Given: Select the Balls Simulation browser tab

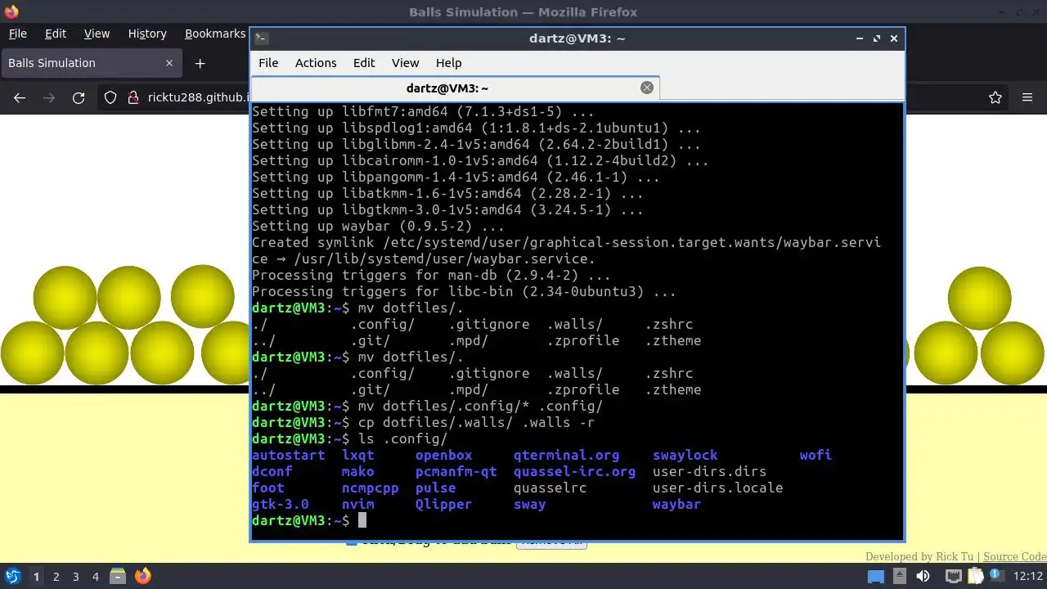Looking at the screenshot, I should click(x=90, y=63).
